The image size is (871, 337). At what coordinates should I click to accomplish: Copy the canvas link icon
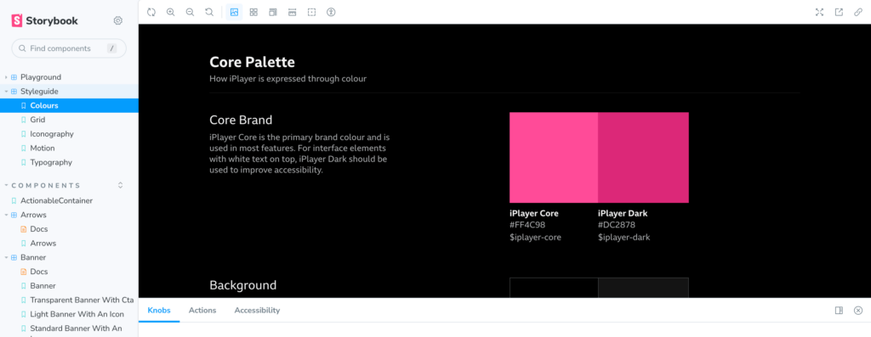coord(858,12)
